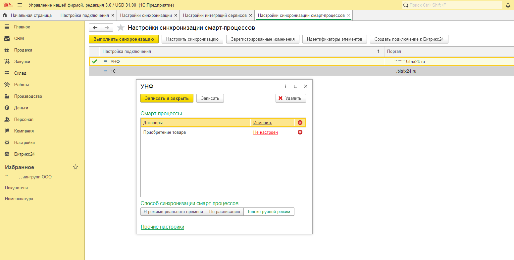Select Только ручной режим sync mode
This screenshot has width=514, height=260.
[x=269, y=212]
